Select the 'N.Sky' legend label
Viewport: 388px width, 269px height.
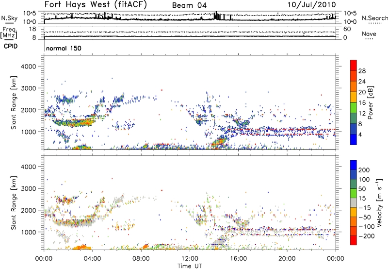[x=9, y=18]
